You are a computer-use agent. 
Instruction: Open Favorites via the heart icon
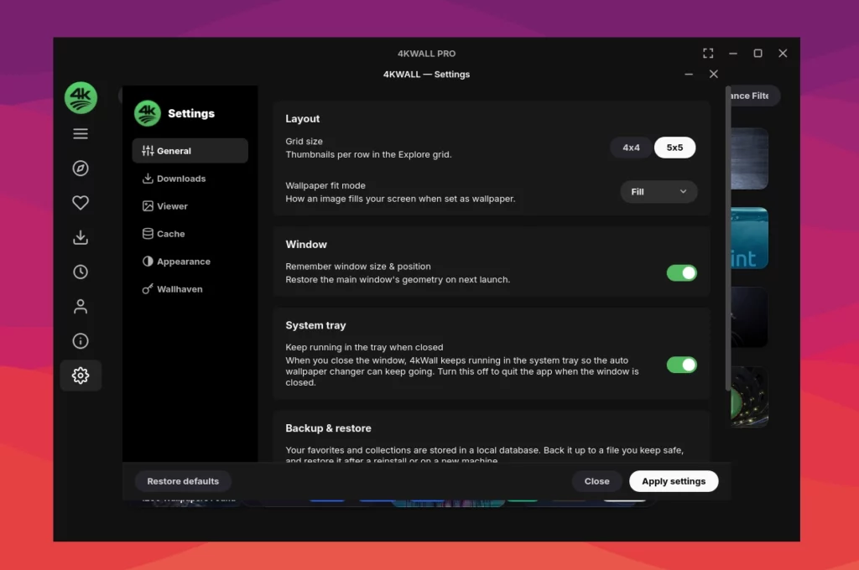[x=81, y=203]
